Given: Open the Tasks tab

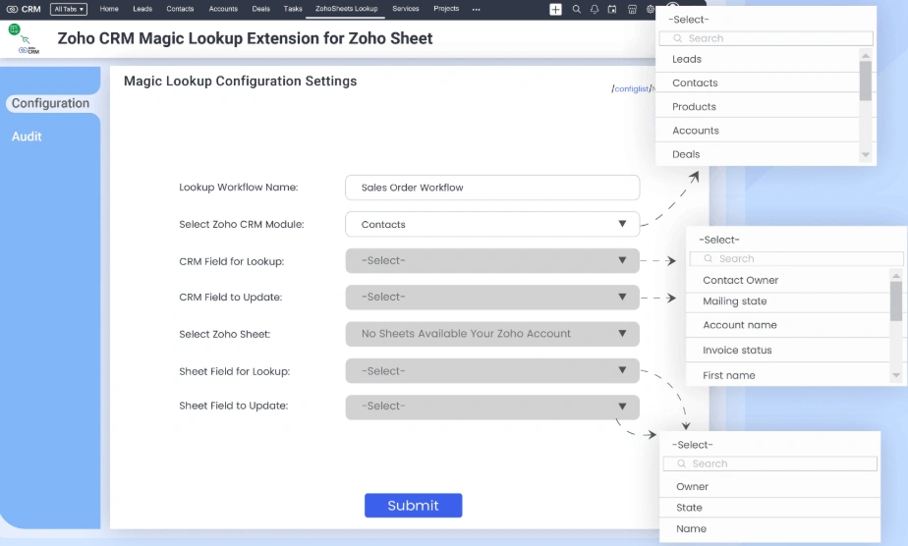Looking at the screenshot, I should [x=293, y=9].
